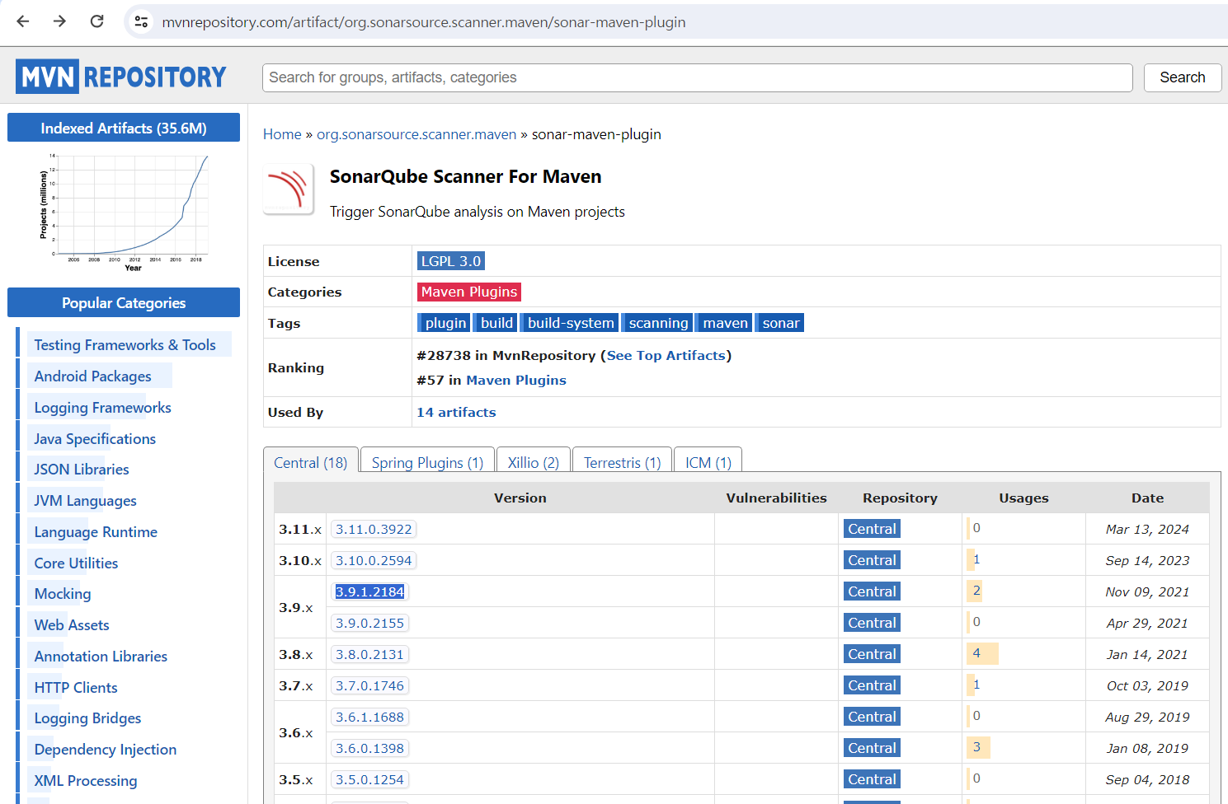Open Logging Bridges category
Viewport: 1228px width, 804px height.
[87, 718]
